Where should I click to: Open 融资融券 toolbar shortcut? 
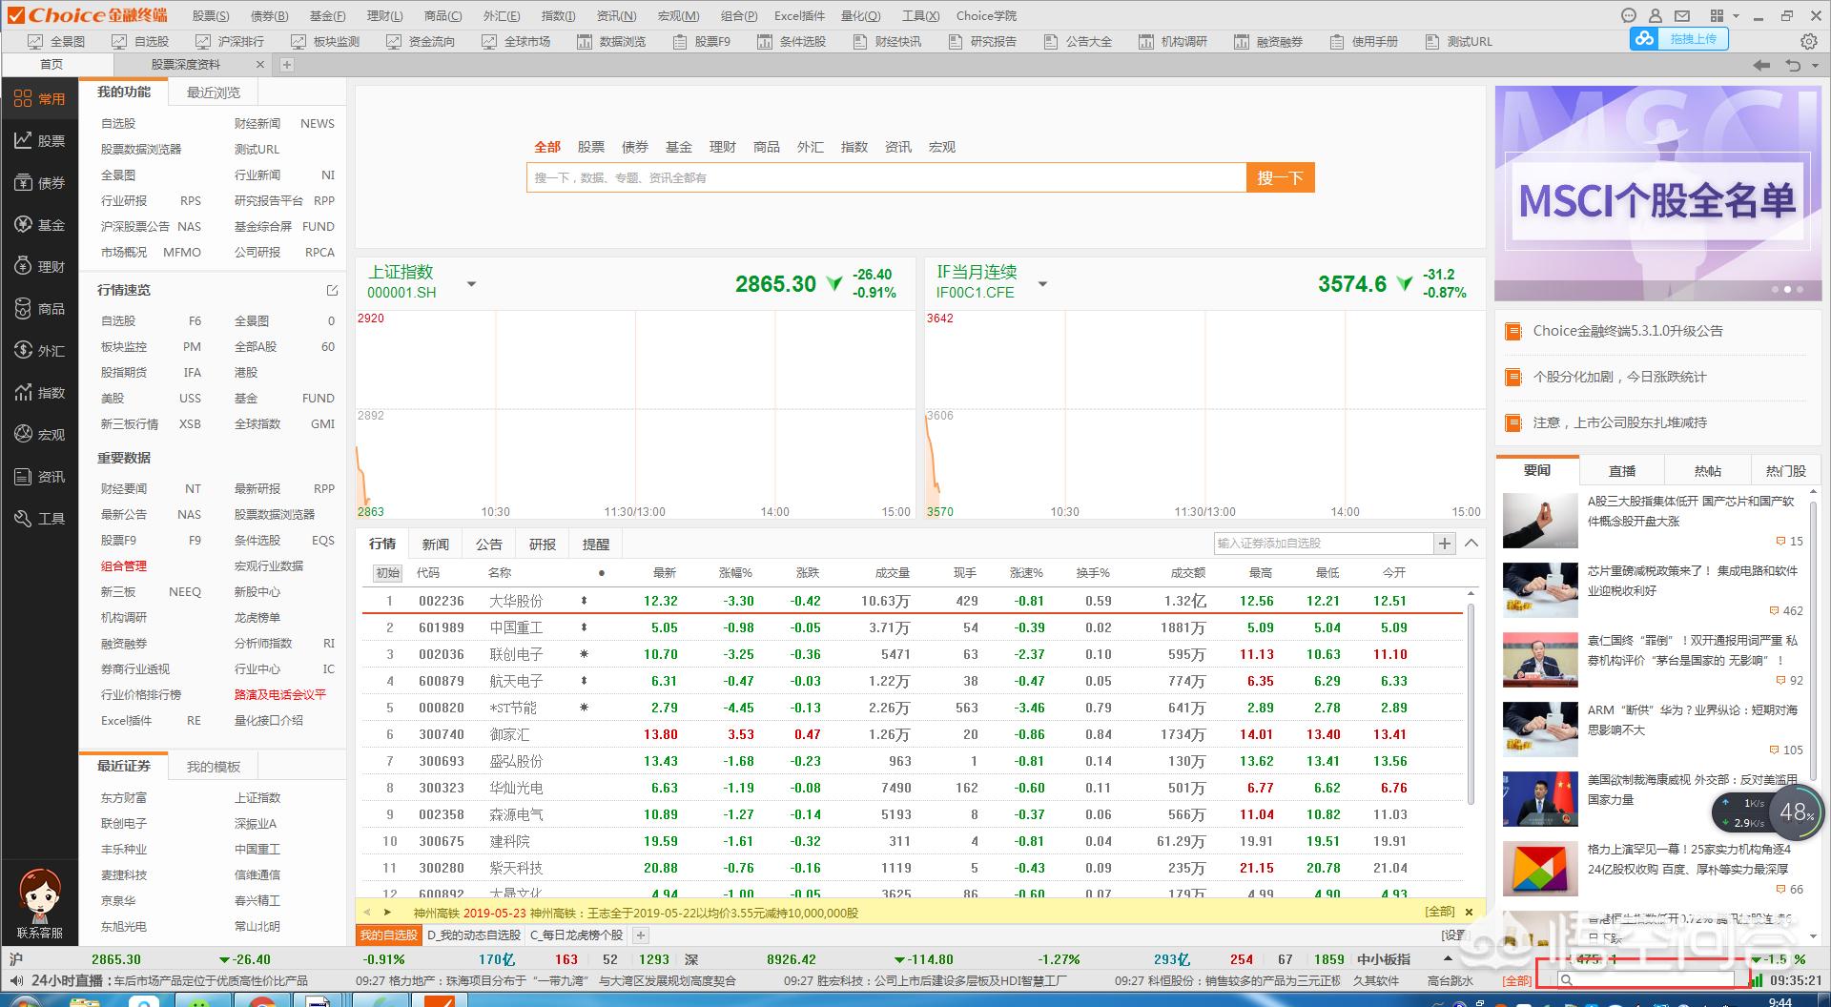(x=1268, y=41)
